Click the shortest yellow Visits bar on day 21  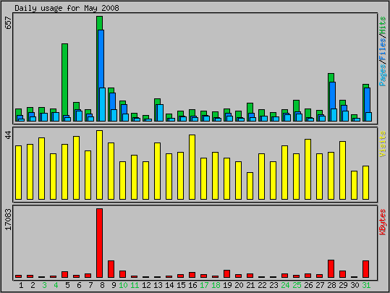tap(250, 186)
